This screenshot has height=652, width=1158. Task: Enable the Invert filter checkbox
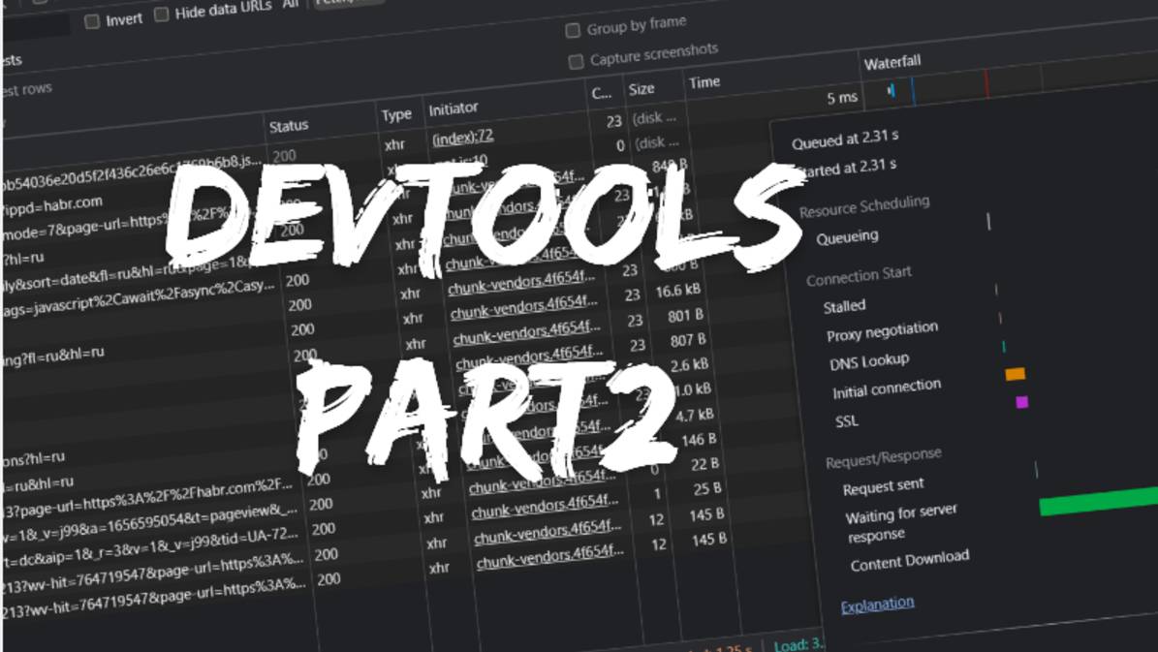(x=92, y=21)
